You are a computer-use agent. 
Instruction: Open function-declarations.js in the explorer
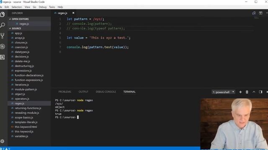[x=29, y=75]
